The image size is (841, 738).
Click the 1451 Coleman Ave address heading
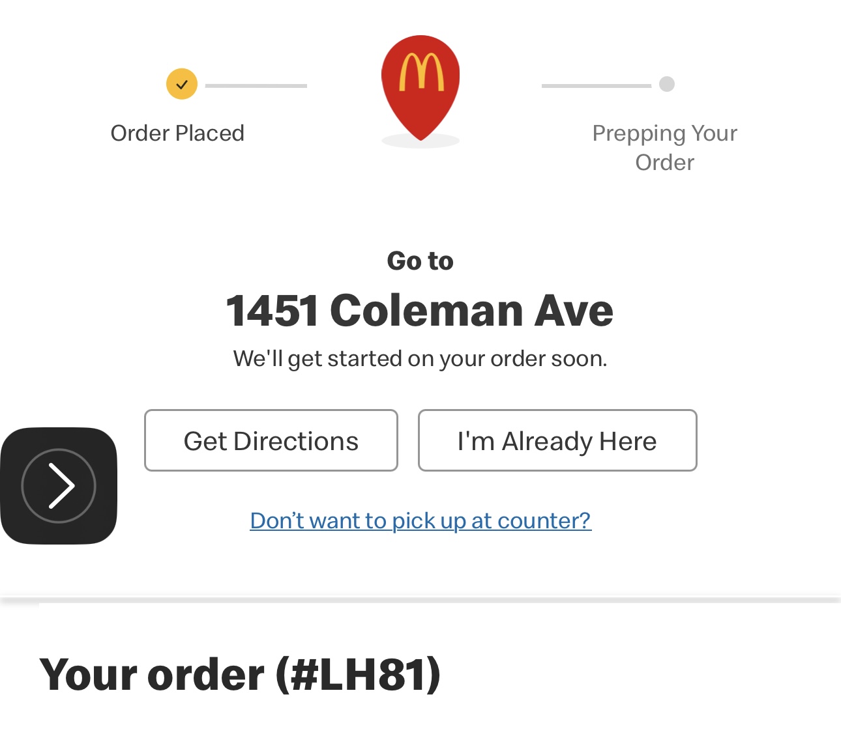click(420, 310)
